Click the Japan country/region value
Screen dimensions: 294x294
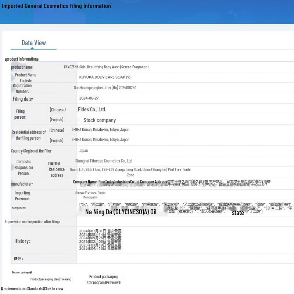(x=83, y=151)
